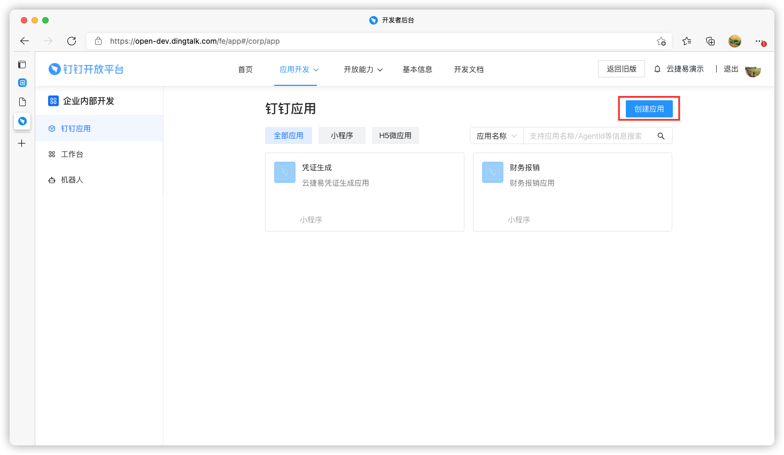
Task: Click 财务报销应用 description text
Action: click(x=532, y=183)
